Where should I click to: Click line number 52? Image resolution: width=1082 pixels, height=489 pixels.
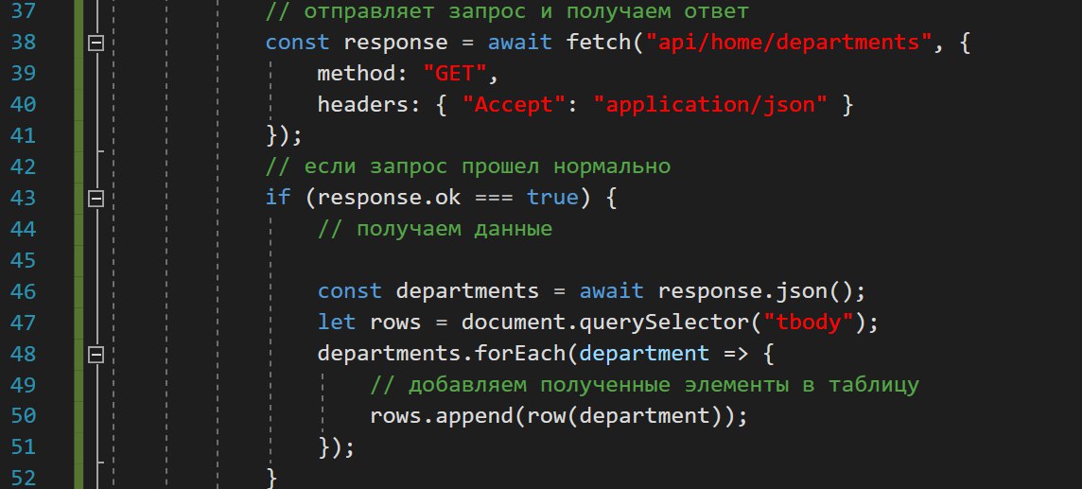[x=23, y=478]
